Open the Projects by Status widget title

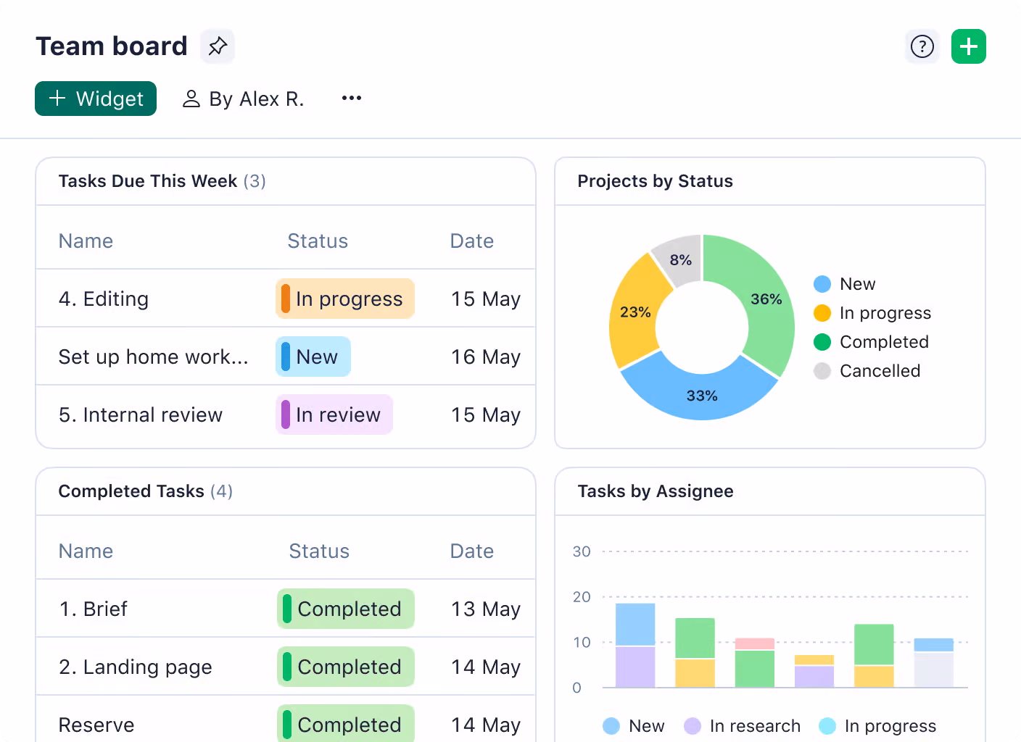656,181
